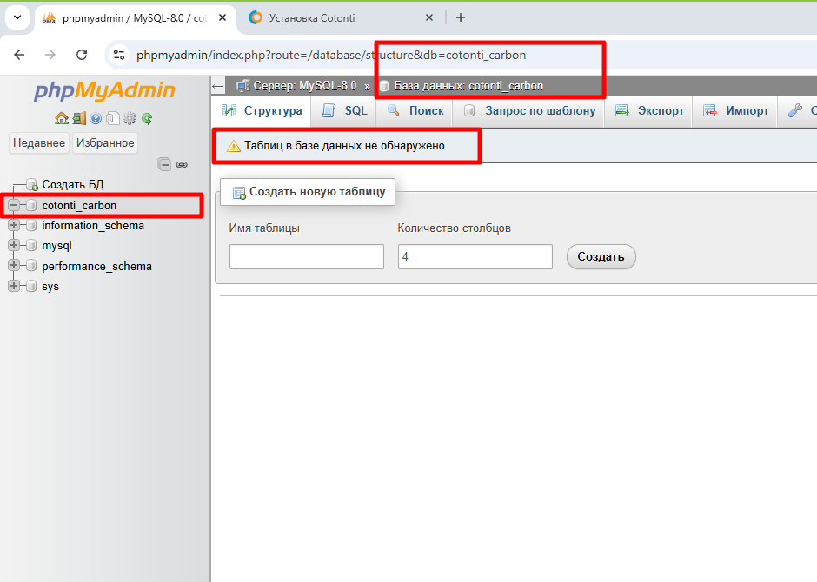Click the Создать button
Screen dimensions: 817x582
coord(601,256)
